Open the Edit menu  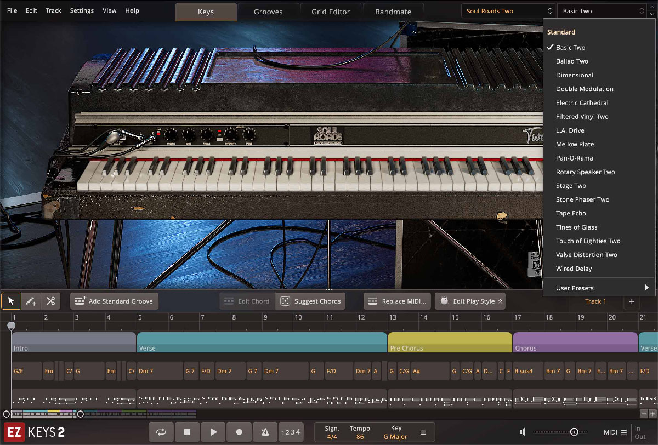click(32, 10)
